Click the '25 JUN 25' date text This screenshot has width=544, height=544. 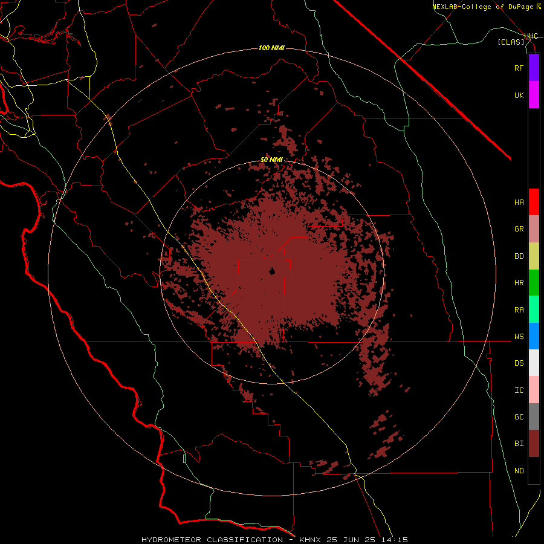350,540
